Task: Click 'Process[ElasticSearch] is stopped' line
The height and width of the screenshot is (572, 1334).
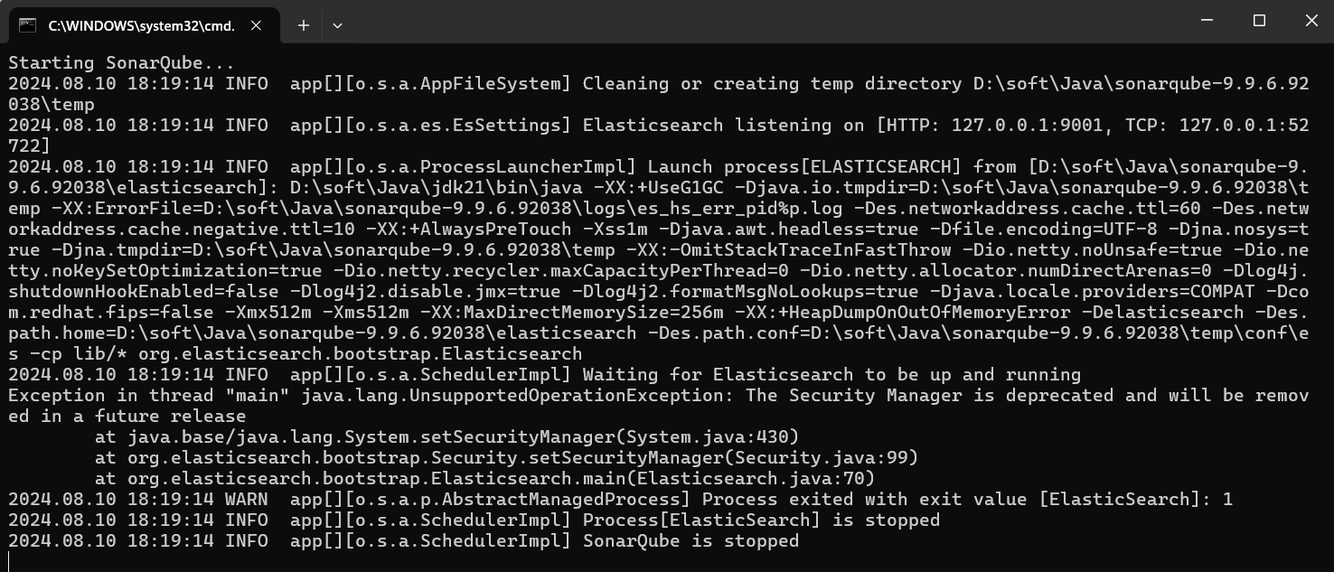Action: (x=761, y=520)
